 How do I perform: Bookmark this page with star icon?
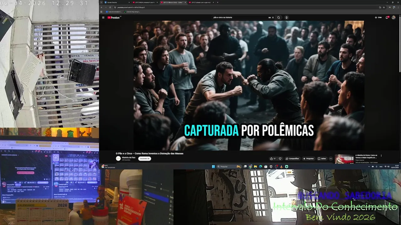pos(384,7)
